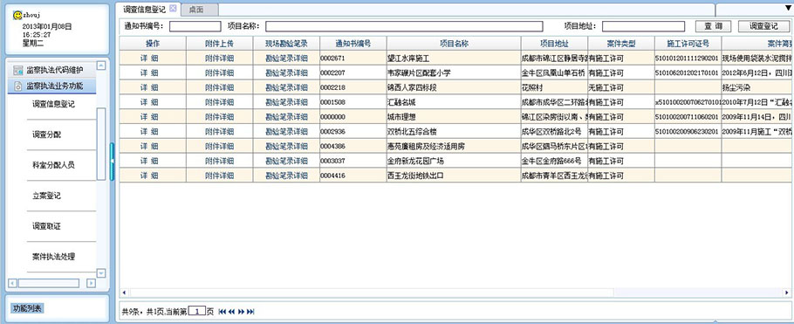This screenshot has width=794, height=324.
Task: Select the 金府新龙花园广场 project name cell
Action: pos(455,162)
